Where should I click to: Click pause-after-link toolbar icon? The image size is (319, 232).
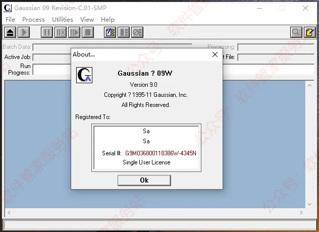61,32
